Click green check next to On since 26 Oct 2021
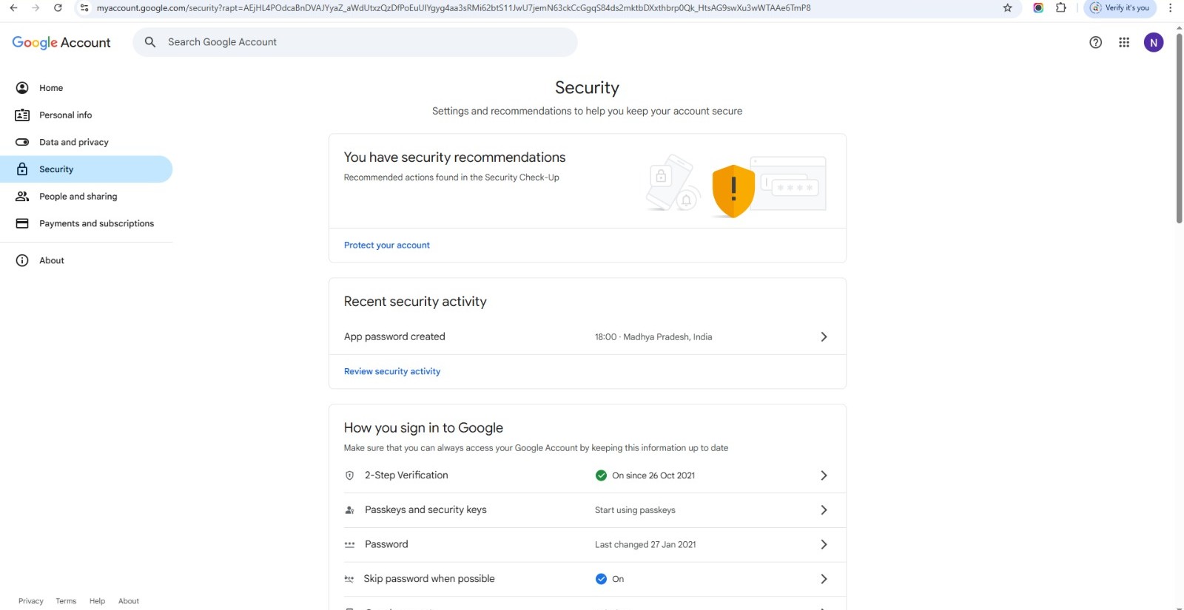This screenshot has height=610, width=1184. coord(601,475)
